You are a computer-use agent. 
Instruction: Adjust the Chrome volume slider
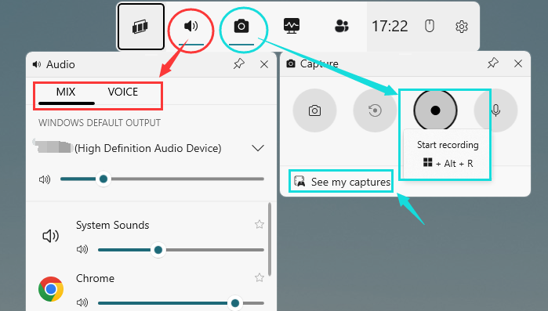coord(180,303)
